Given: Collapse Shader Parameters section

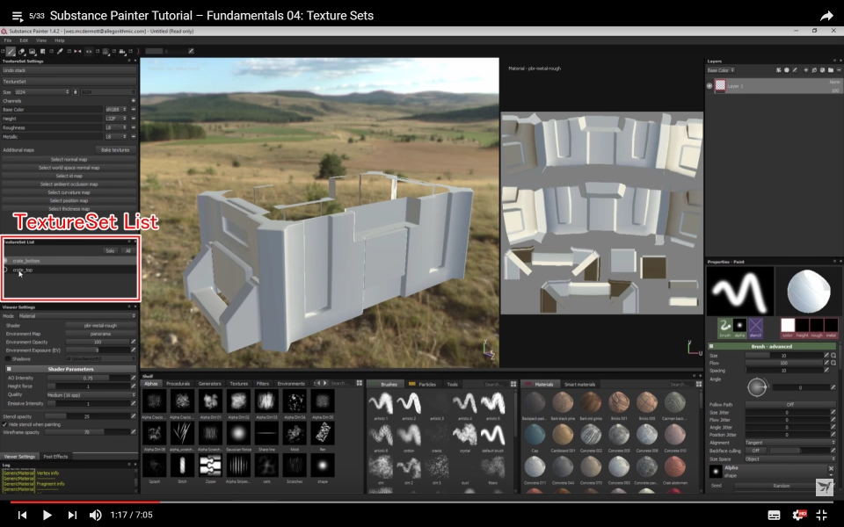Looking at the screenshot, I should (x=9, y=369).
